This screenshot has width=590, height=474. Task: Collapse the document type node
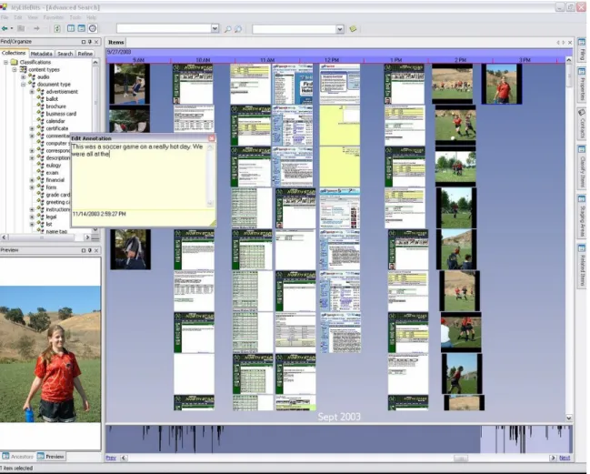point(24,85)
